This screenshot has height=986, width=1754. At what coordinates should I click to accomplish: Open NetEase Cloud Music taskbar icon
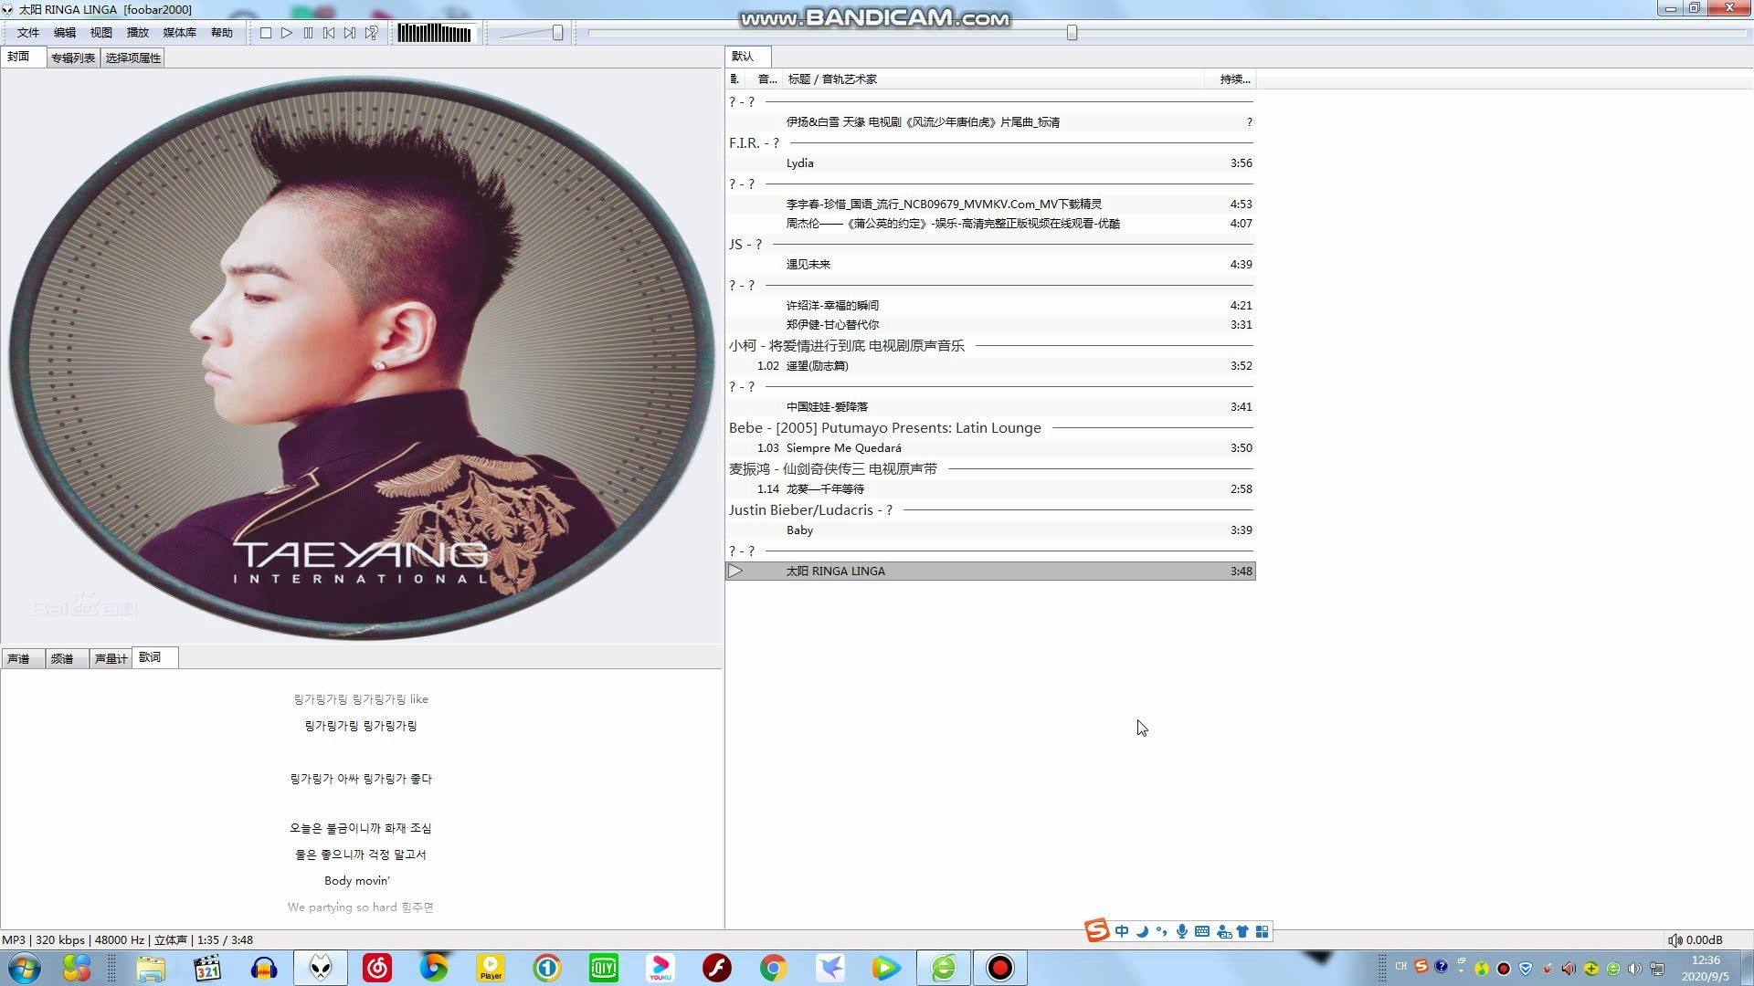(377, 968)
